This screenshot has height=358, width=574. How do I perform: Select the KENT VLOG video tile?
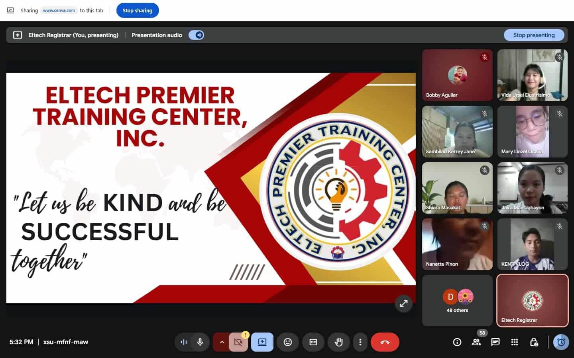[x=533, y=244]
